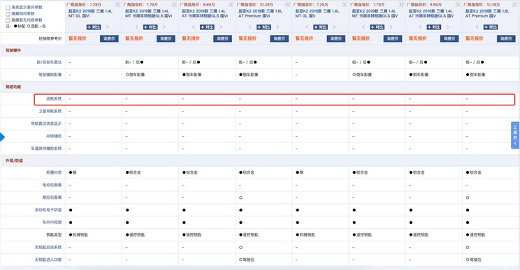Move 10.39万 AT Premium 国V column left
520x270 pixels.
tap(477, 27)
